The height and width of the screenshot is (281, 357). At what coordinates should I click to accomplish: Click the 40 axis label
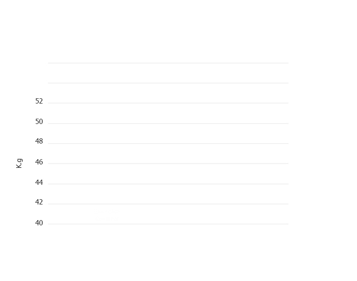click(39, 223)
